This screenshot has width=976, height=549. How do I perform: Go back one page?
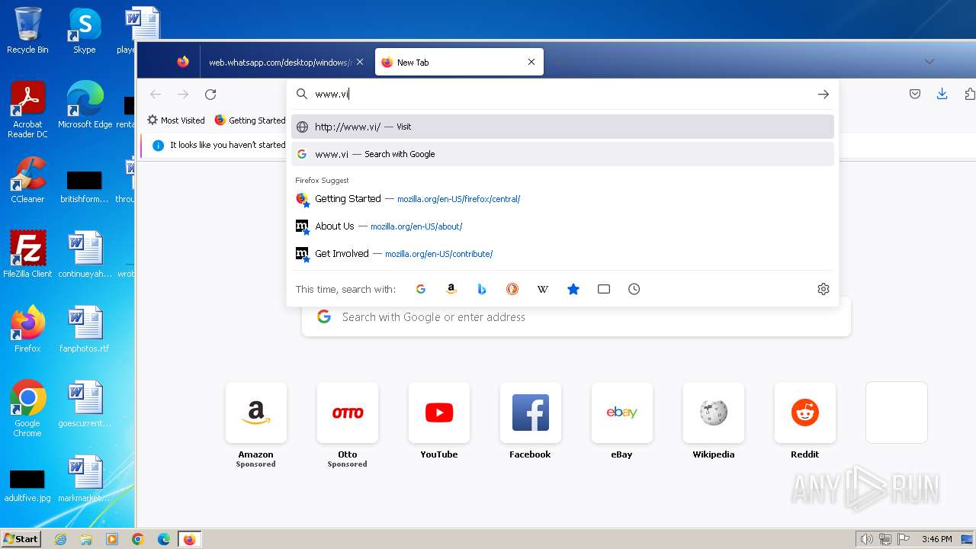click(156, 95)
